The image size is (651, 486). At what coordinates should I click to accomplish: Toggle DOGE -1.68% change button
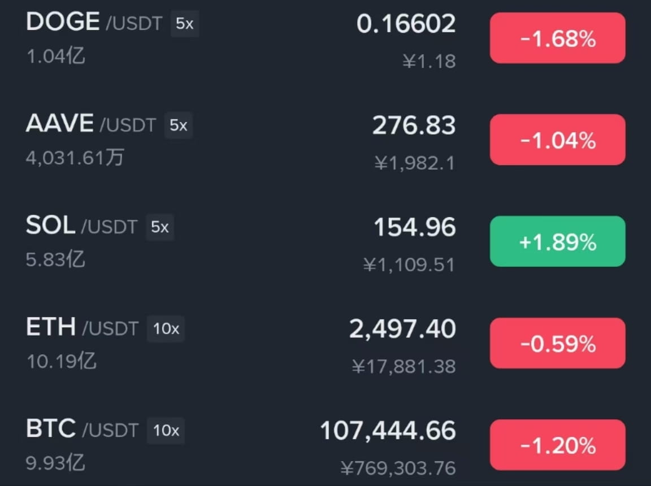click(558, 38)
